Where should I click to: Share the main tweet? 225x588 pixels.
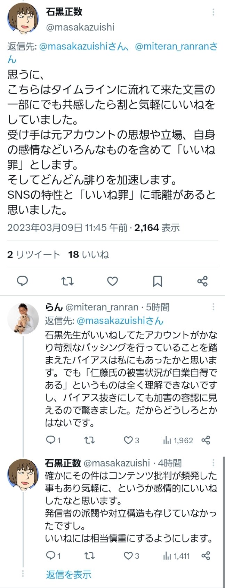point(202,281)
